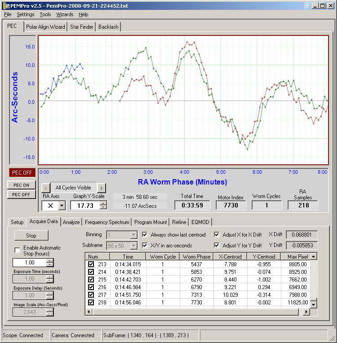Uncheck sample row 213 checkbox
This screenshot has width=337, height=343.
click(x=91, y=264)
